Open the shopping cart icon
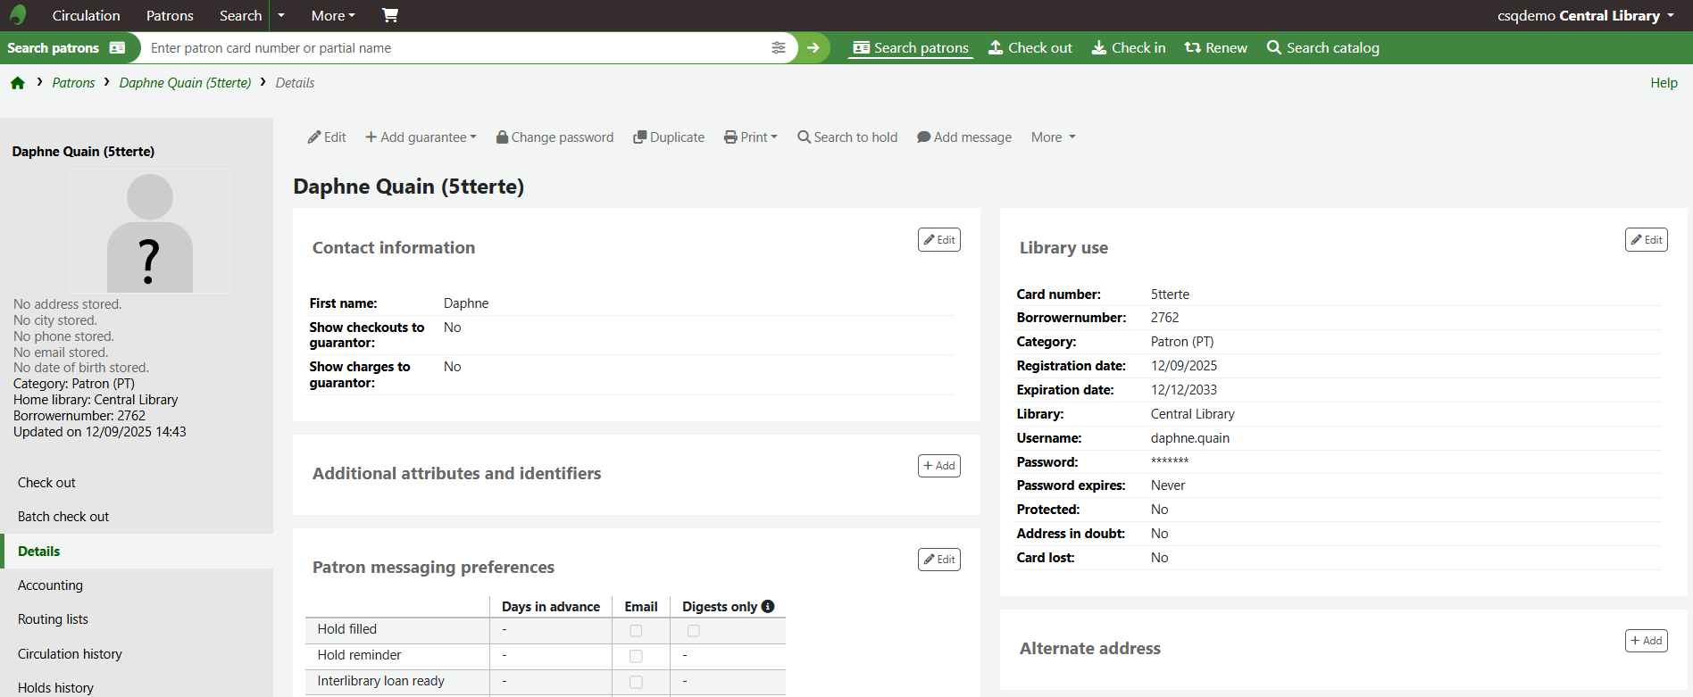This screenshot has height=697, width=1693. [x=390, y=15]
